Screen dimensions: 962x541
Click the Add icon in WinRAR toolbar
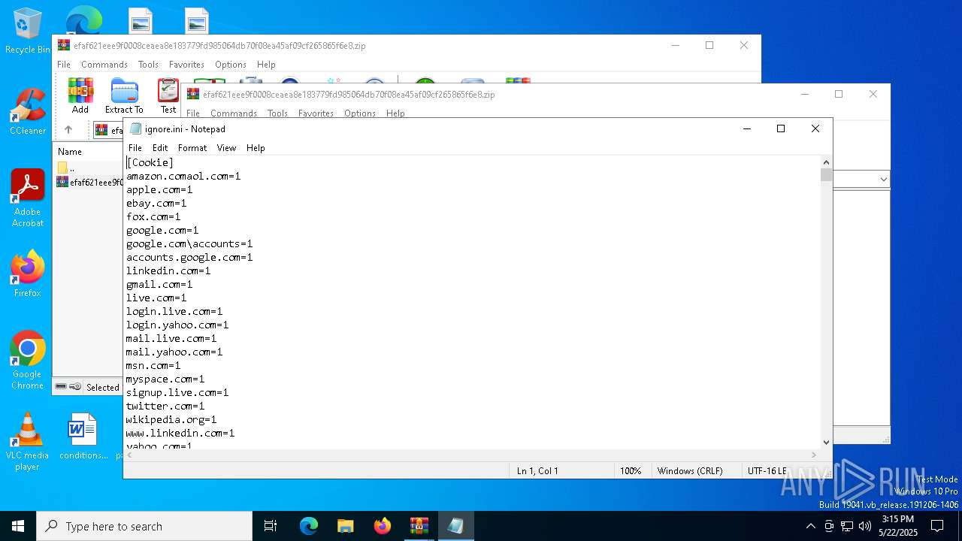click(80, 95)
